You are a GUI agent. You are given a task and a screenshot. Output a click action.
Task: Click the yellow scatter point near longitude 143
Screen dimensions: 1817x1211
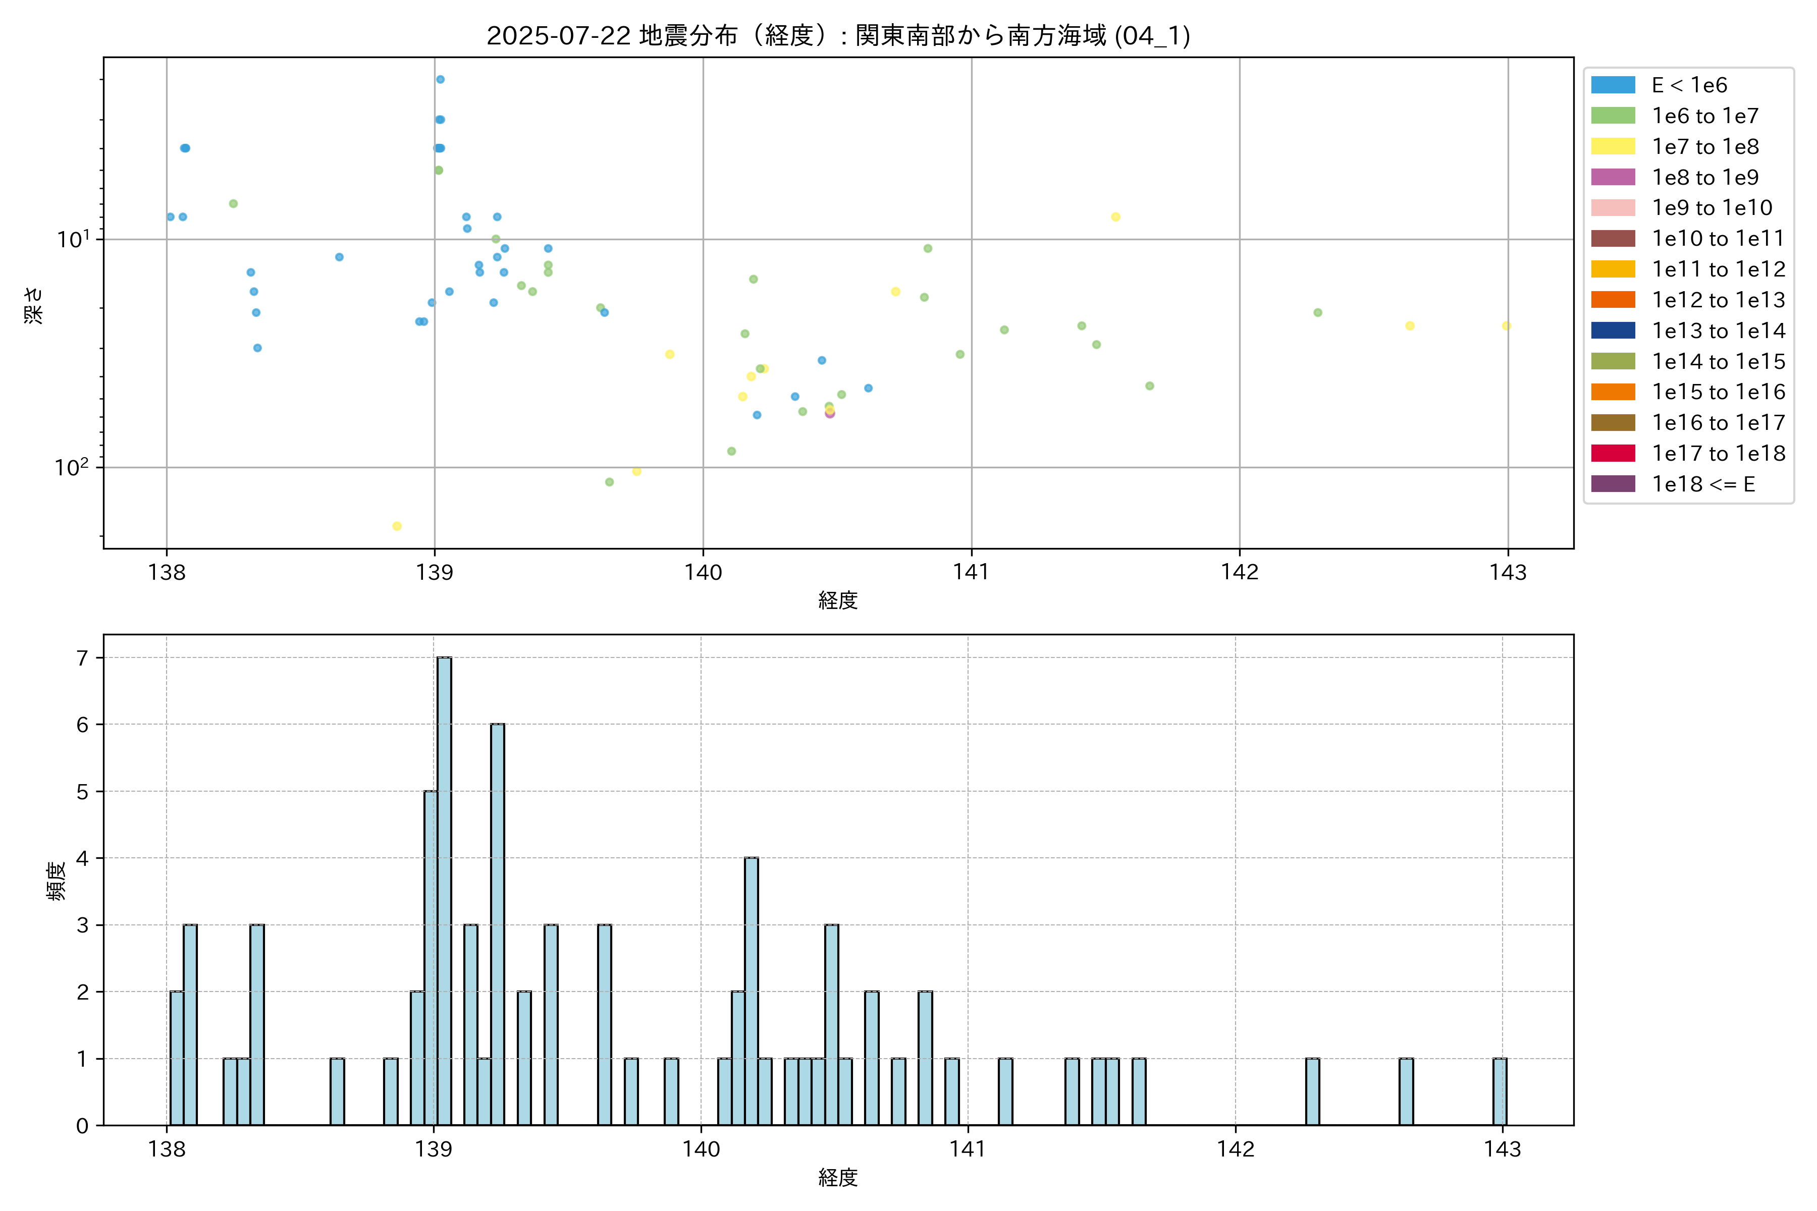[x=1506, y=326]
